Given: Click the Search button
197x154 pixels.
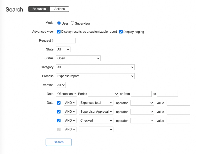Looking at the screenshot, I should pyautogui.click(x=59, y=142).
